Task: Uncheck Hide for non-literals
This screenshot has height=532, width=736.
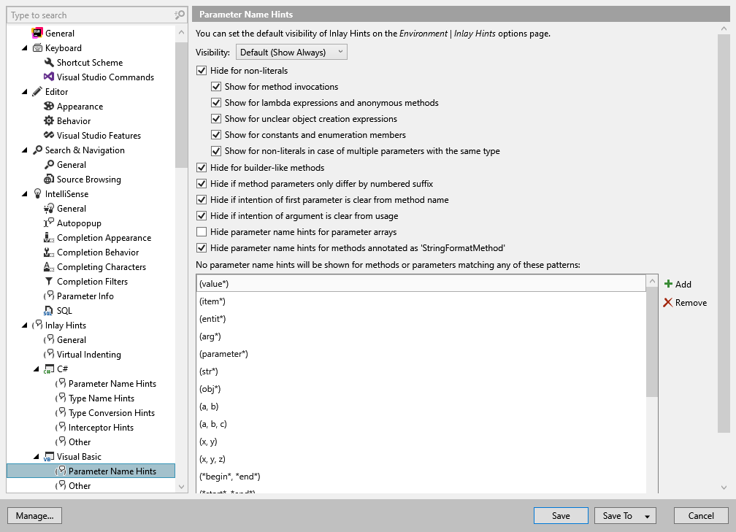Action: point(201,71)
